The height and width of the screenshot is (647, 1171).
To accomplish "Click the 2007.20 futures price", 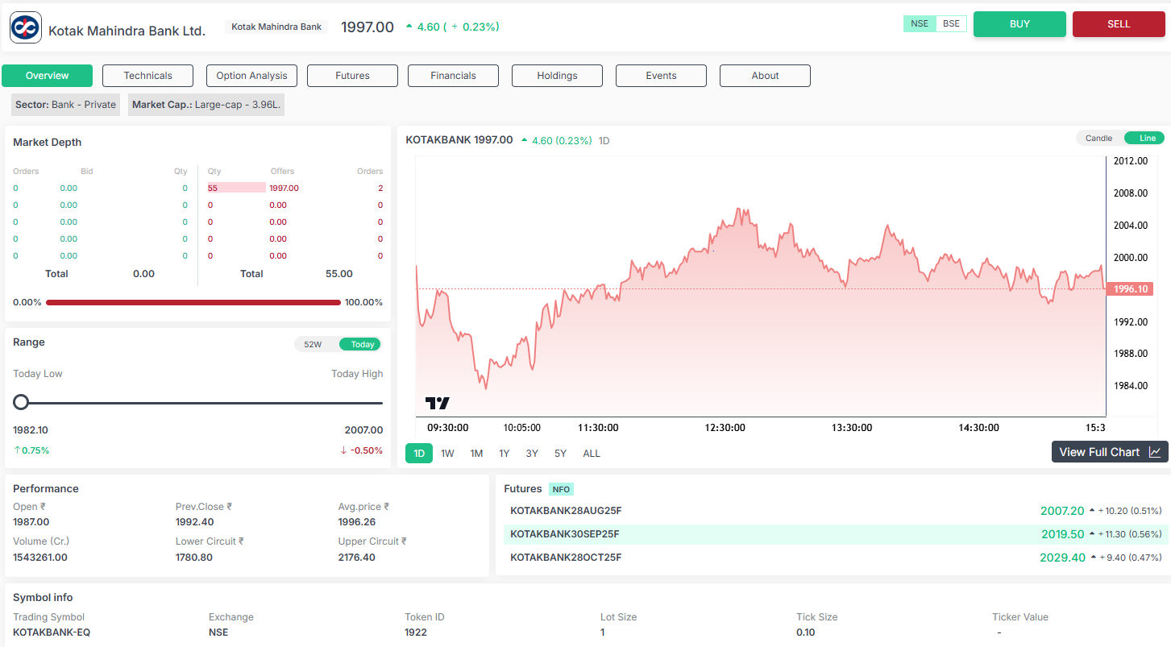I will pyautogui.click(x=1062, y=511).
